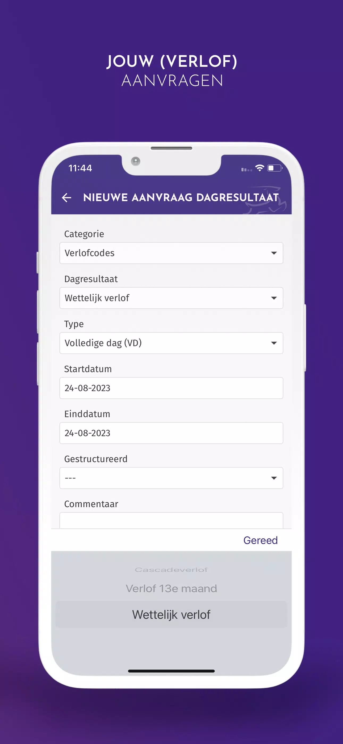Viewport: 343px width, 744px height.
Task: Tap the Wi-Fi status icon
Action: coord(260,168)
